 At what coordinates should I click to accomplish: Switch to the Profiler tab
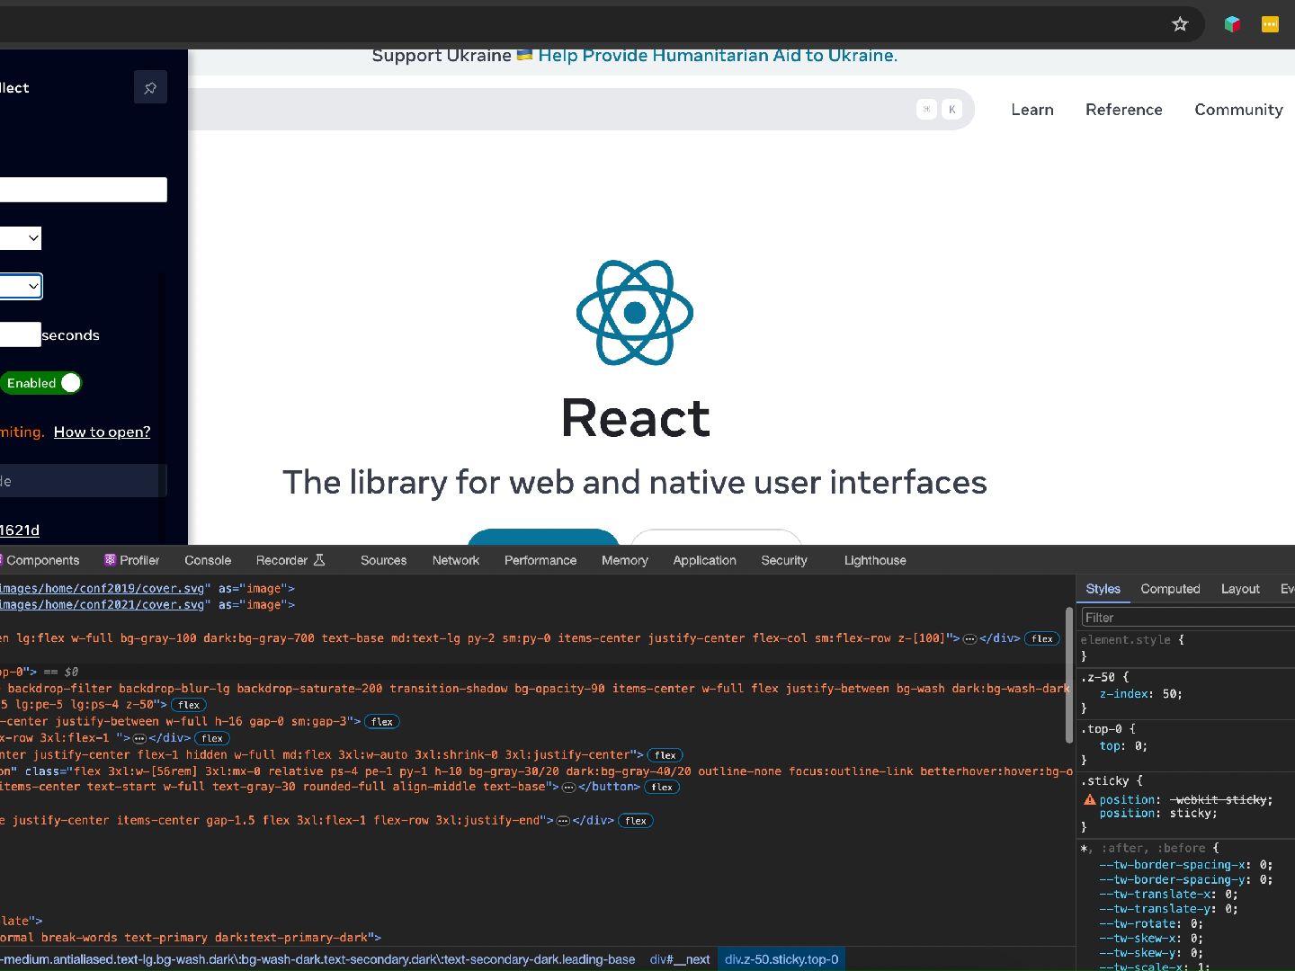point(131,560)
